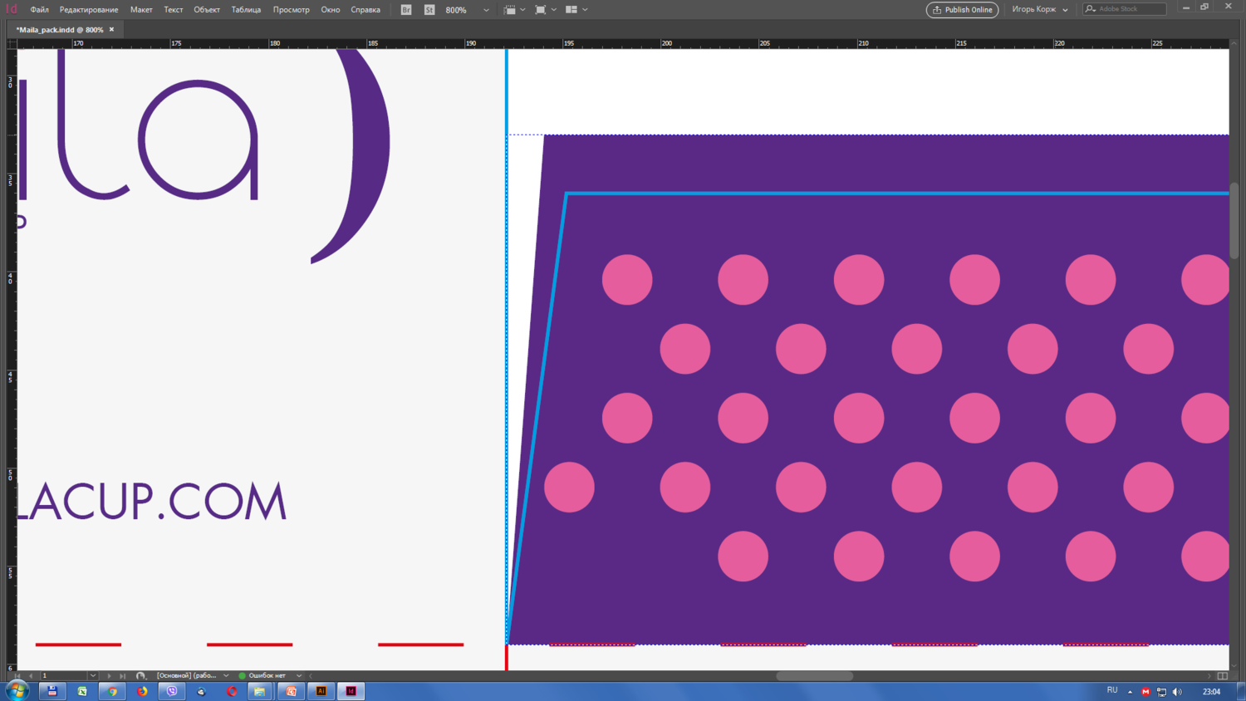Click the open-in-explorer status icon
Screen dimensions: 1246x701
(x=141, y=676)
